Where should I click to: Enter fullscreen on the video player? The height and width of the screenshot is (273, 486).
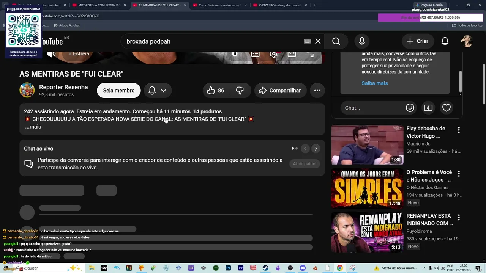(310, 54)
